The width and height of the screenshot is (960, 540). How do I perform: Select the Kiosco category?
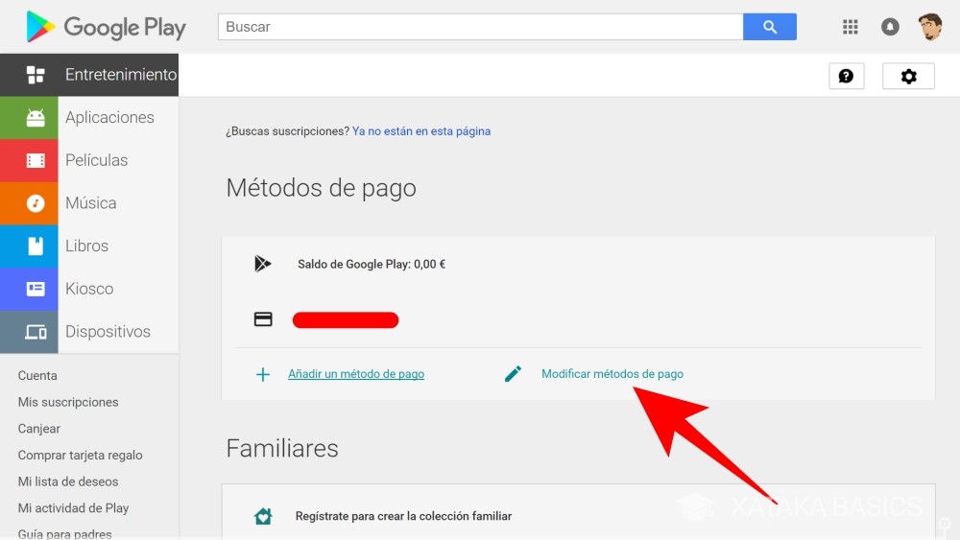pos(89,289)
